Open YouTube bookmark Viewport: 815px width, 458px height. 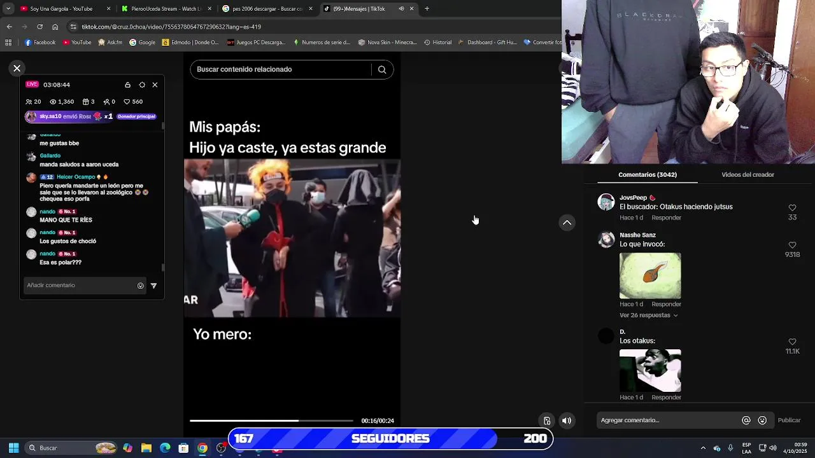point(76,43)
